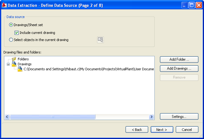Click the Folders node folder icon
The width and height of the screenshot is (204, 139).
pos(14,59)
